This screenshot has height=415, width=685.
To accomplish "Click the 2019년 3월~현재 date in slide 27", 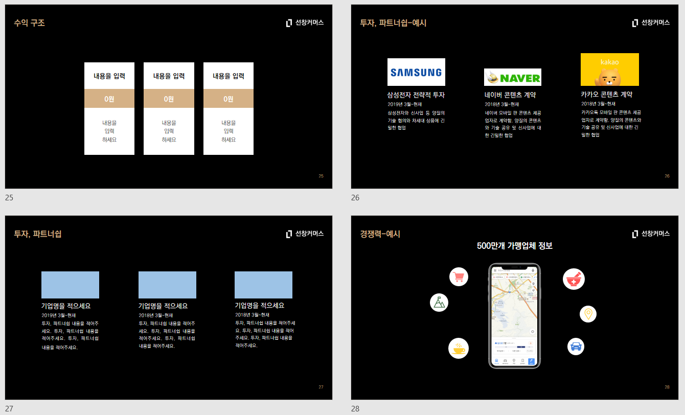I will pos(59,315).
